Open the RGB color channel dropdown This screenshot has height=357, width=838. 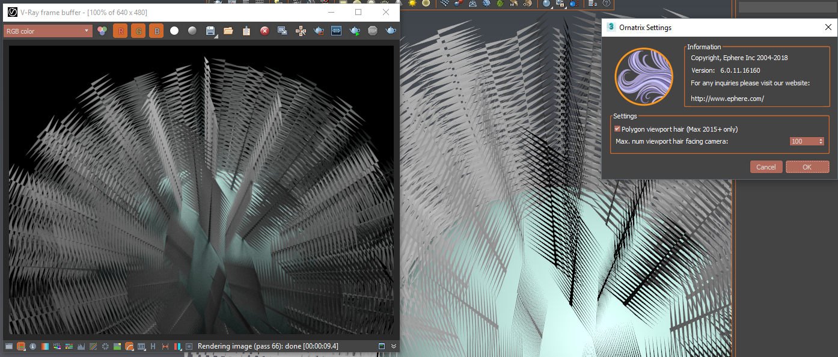point(48,31)
